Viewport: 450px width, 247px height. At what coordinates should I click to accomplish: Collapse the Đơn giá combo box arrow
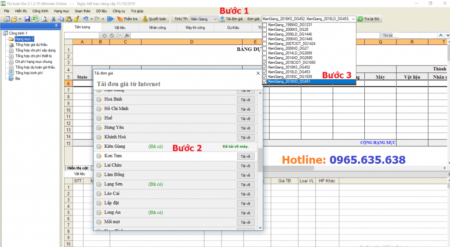[352, 19]
